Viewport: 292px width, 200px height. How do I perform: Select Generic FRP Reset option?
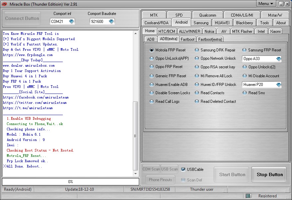(x=151, y=76)
